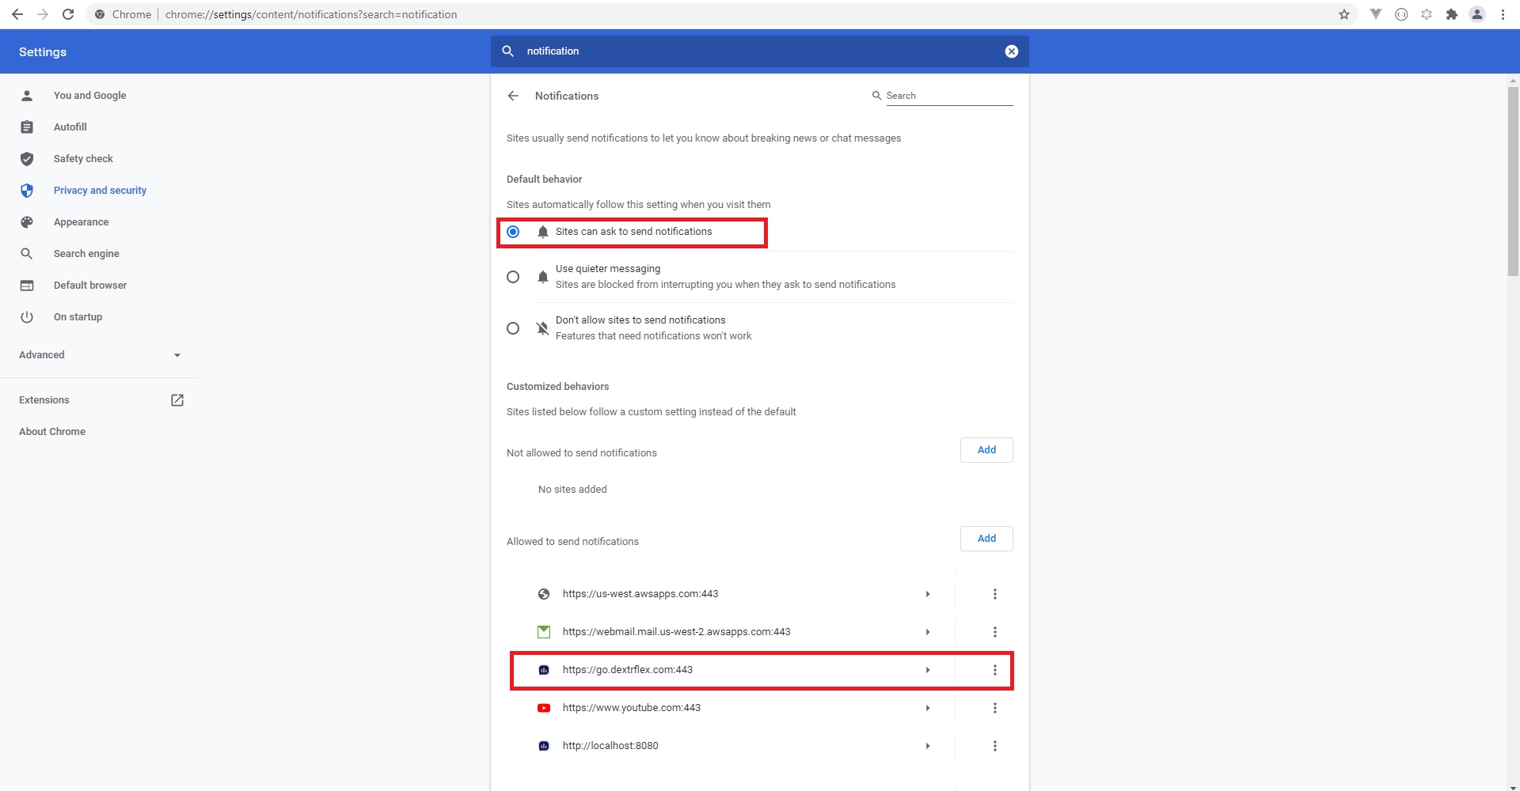Click the http://localhost:8080 entry
The image size is (1520, 791).
610,746
